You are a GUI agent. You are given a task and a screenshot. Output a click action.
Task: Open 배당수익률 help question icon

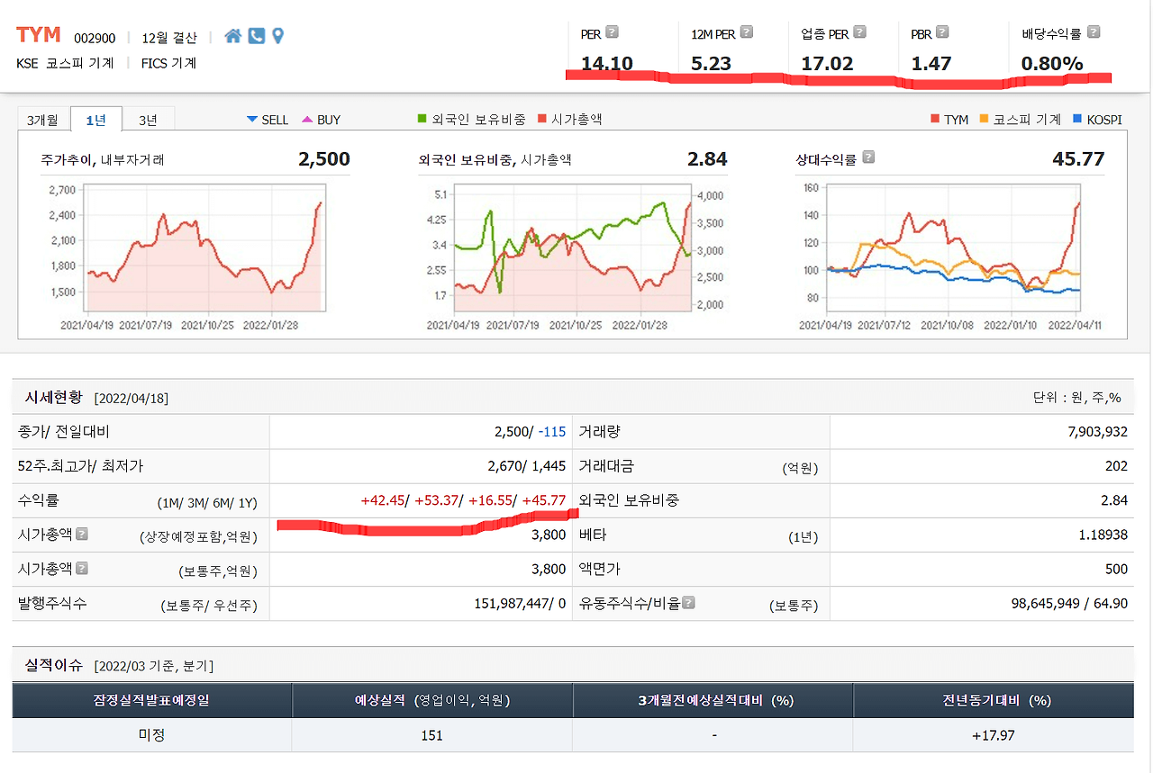(x=1094, y=32)
